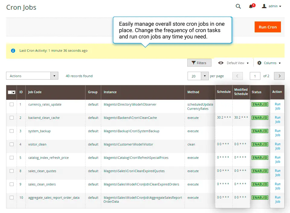Click the info icon on cron activity notice
This screenshot has height=213, width=290.
coord(13,51)
